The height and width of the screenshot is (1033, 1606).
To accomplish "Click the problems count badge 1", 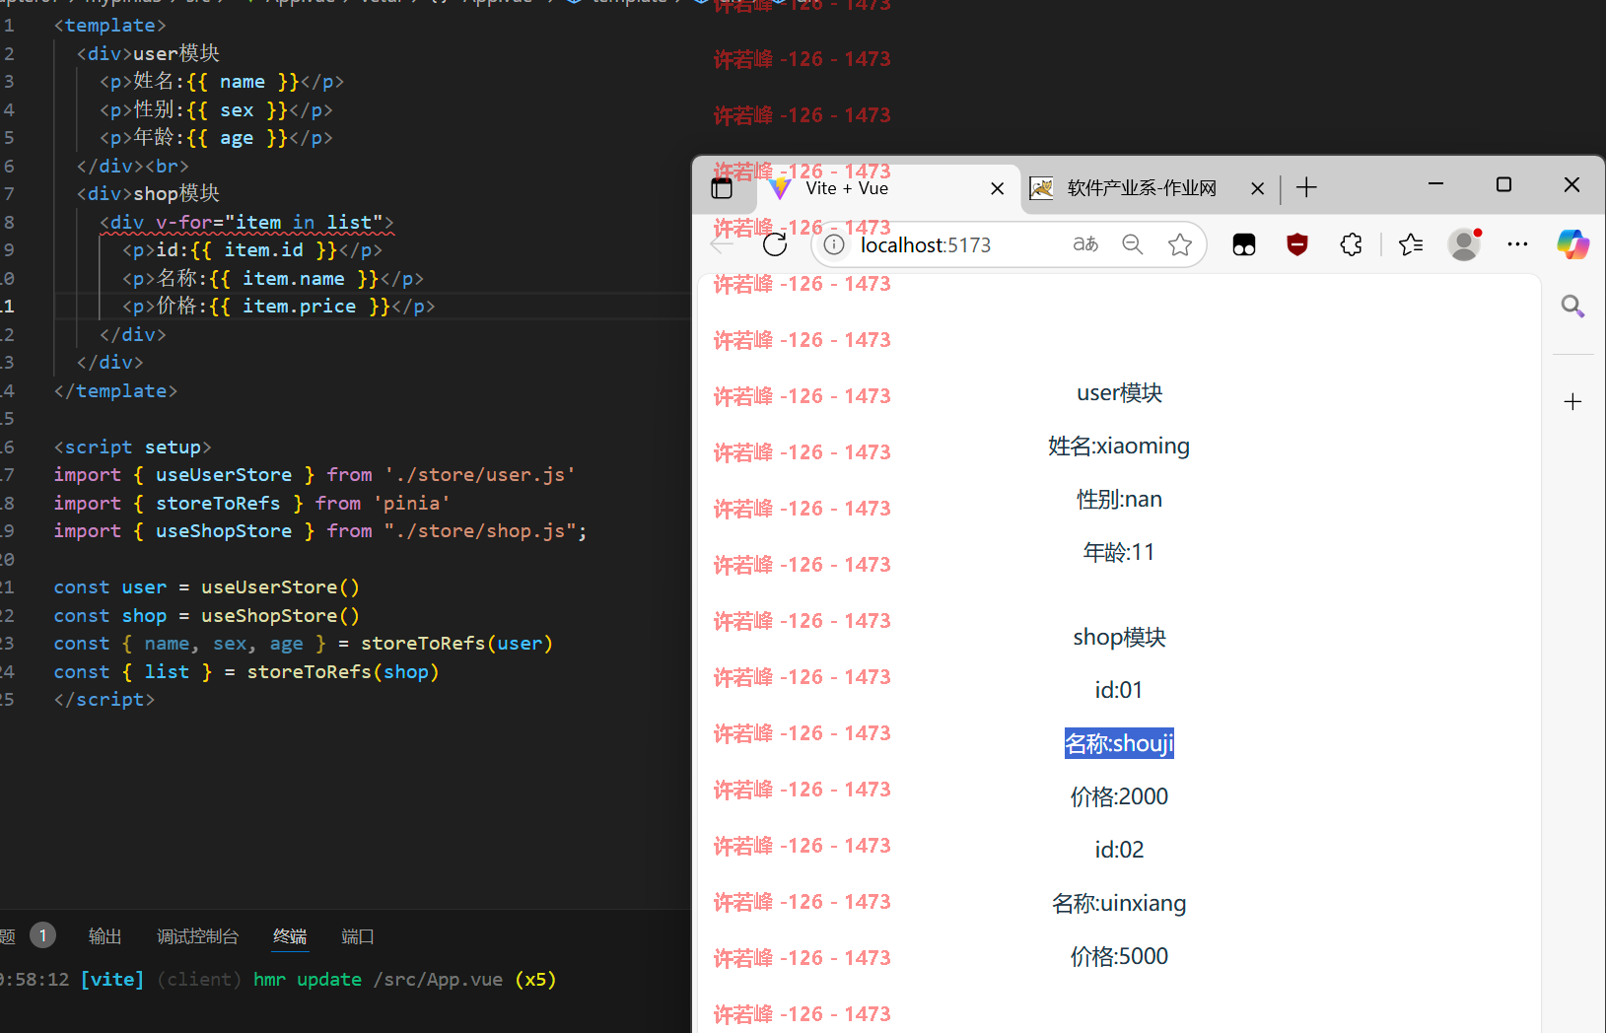I will tap(42, 934).
